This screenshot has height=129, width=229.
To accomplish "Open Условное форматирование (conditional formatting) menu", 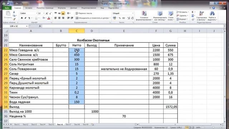I will [x=144, y=16].
